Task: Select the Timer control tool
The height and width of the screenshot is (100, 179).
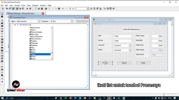Action: (x=2, y=53)
